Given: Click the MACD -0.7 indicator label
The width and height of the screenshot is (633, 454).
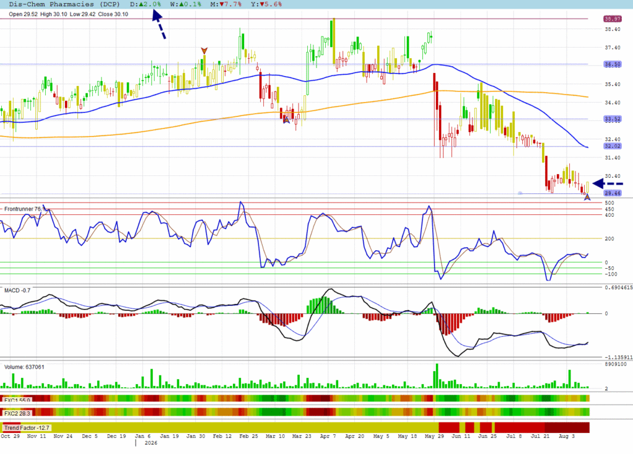Looking at the screenshot, I should coord(17,290).
